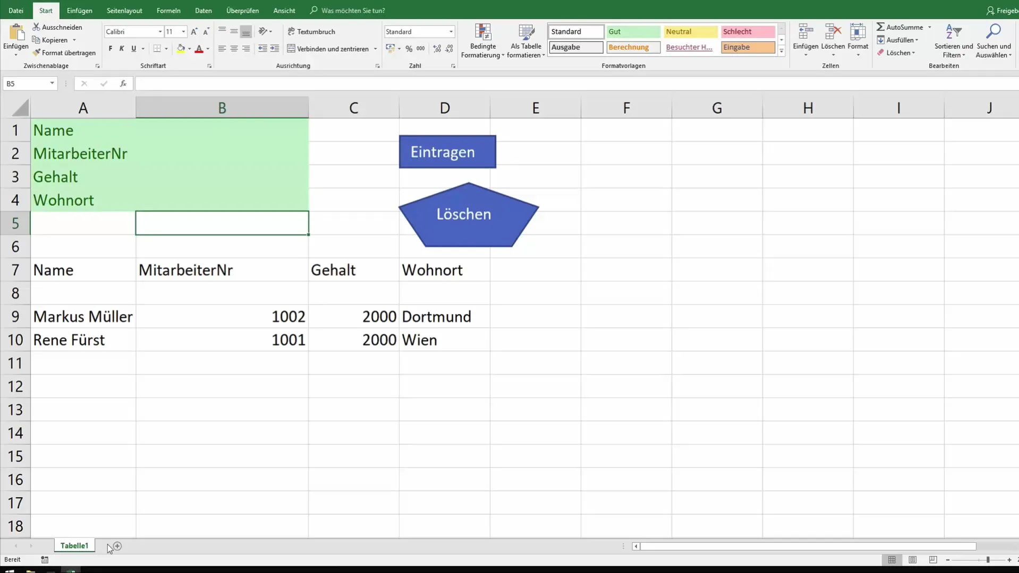Click the Format übertragen brush
Image resolution: width=1019 pixels, height=573 pixels.
pyautogui.click(x=64, y=53)
